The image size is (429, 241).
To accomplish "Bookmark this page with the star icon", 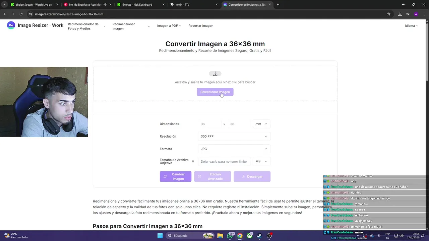I will tap(389, 14).
